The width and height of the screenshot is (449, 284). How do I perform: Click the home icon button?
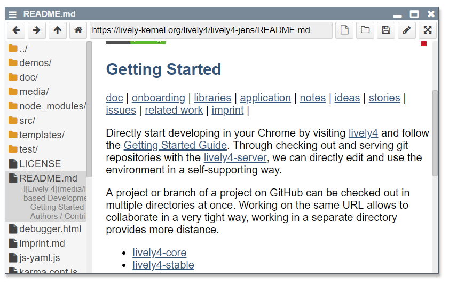click(78, 30)
